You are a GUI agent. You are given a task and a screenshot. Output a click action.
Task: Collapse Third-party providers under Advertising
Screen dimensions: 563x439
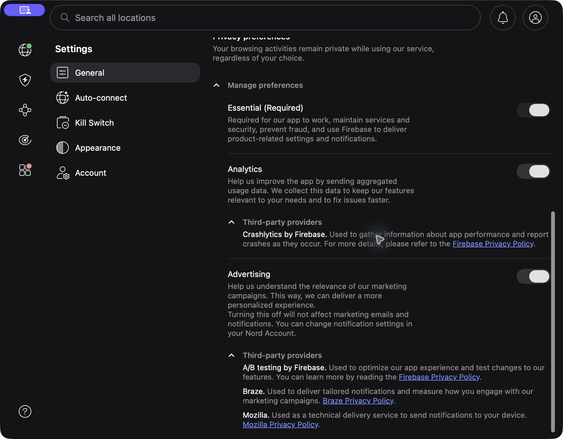click(231, 356)
